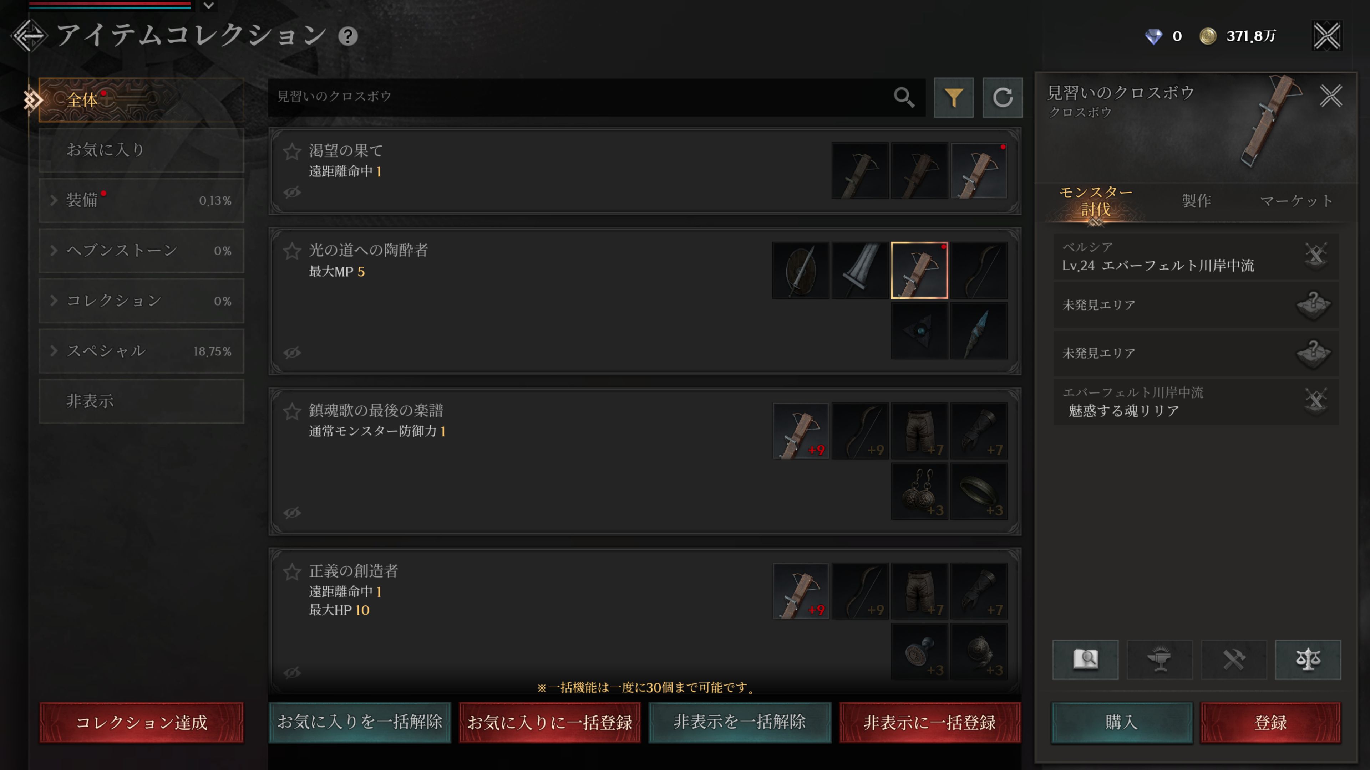The image size is (1370, 770).
Task: Switch to the 製作 tab
Action: [1197, 201]
